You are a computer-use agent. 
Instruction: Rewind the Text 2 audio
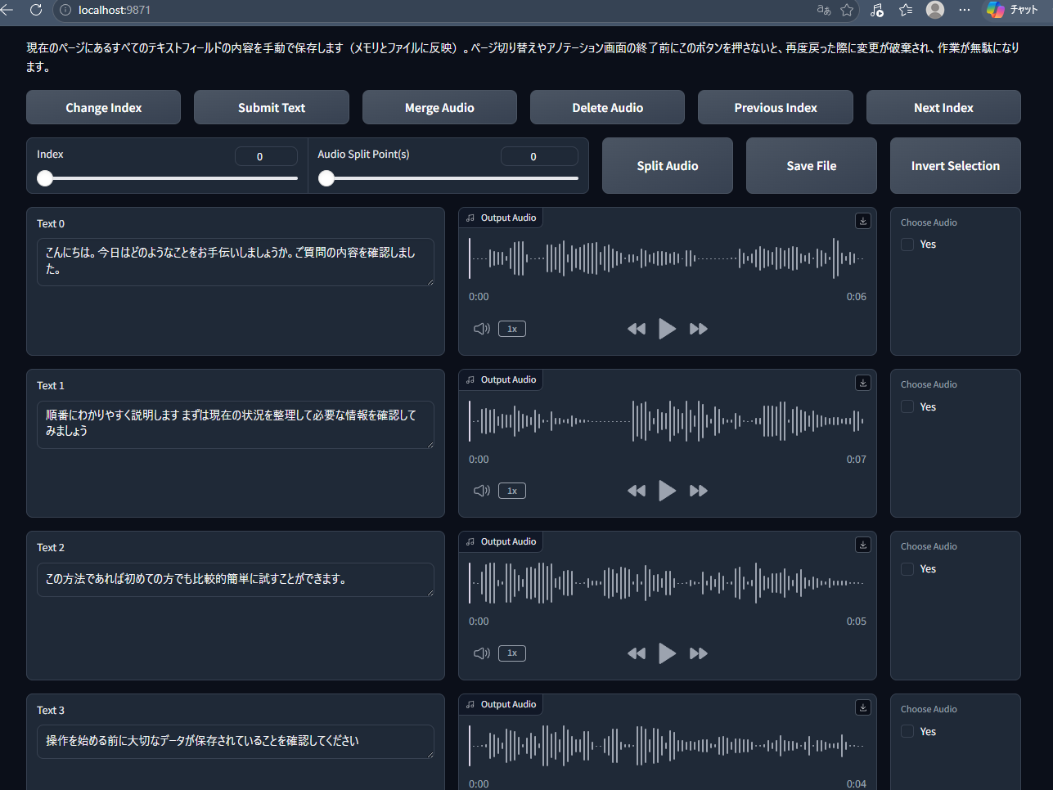(637, 653)
